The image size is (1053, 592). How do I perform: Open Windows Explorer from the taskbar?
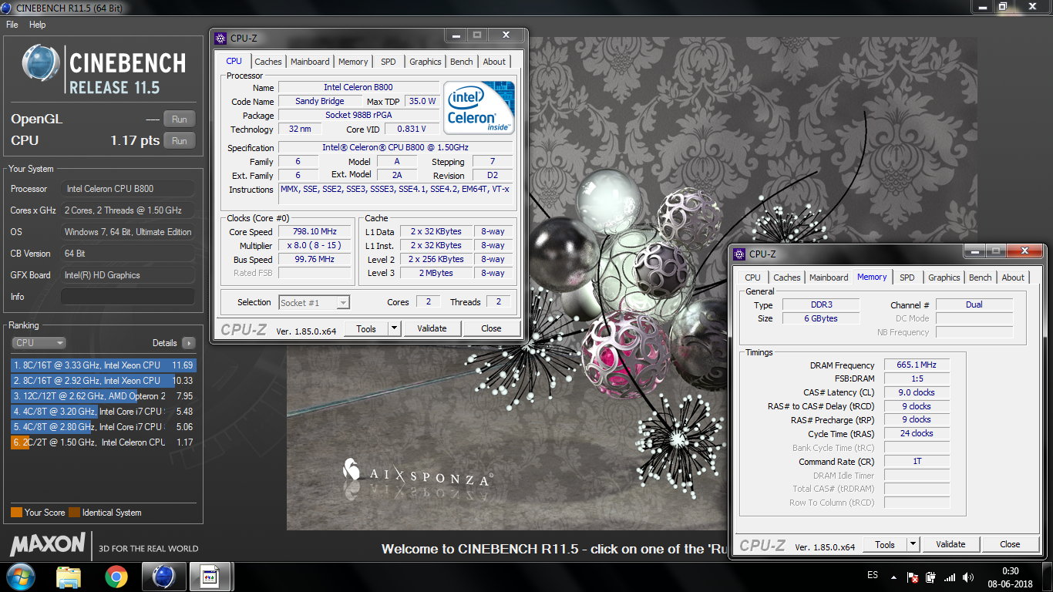coord(69,577)
